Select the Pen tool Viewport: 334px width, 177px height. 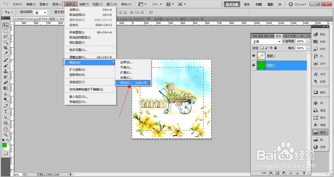(6, 106)
